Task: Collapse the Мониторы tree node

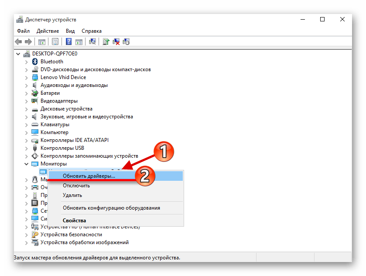Action: [27, 164]
